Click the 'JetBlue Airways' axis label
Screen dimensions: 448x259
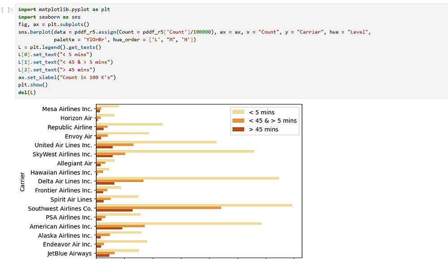click(x=69, y=254)
